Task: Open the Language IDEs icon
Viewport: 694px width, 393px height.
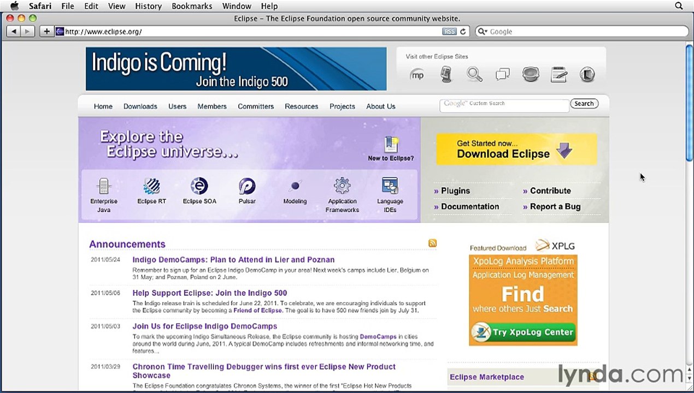Action: 390,186
